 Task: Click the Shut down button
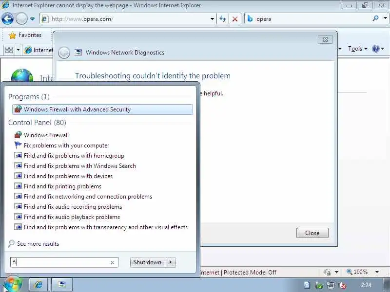[147, 262]
